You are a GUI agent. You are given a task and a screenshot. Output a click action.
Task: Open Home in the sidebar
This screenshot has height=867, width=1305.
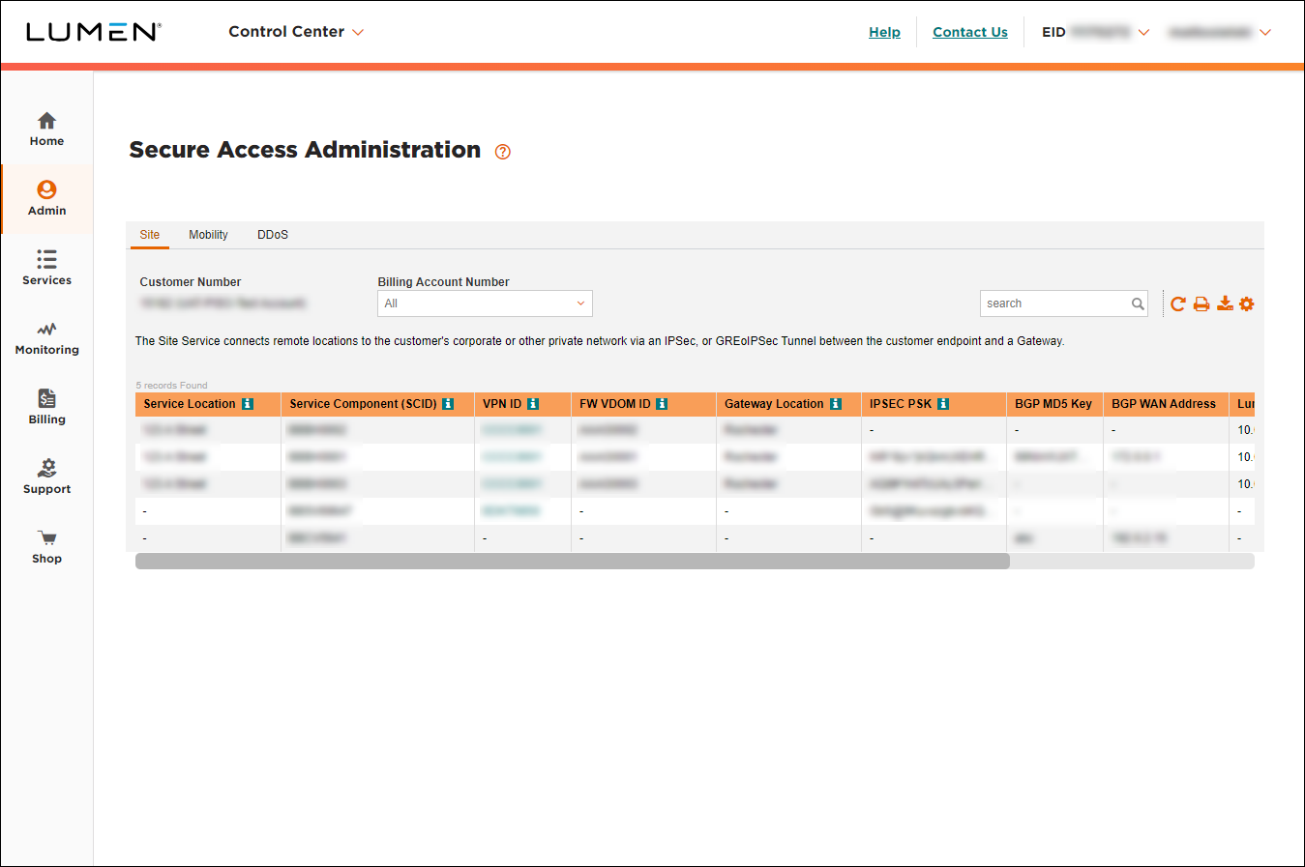click(x=46, y=130)
